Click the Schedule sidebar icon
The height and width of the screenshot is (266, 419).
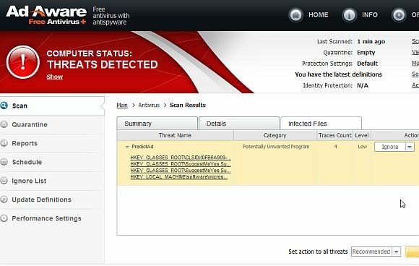4,162
